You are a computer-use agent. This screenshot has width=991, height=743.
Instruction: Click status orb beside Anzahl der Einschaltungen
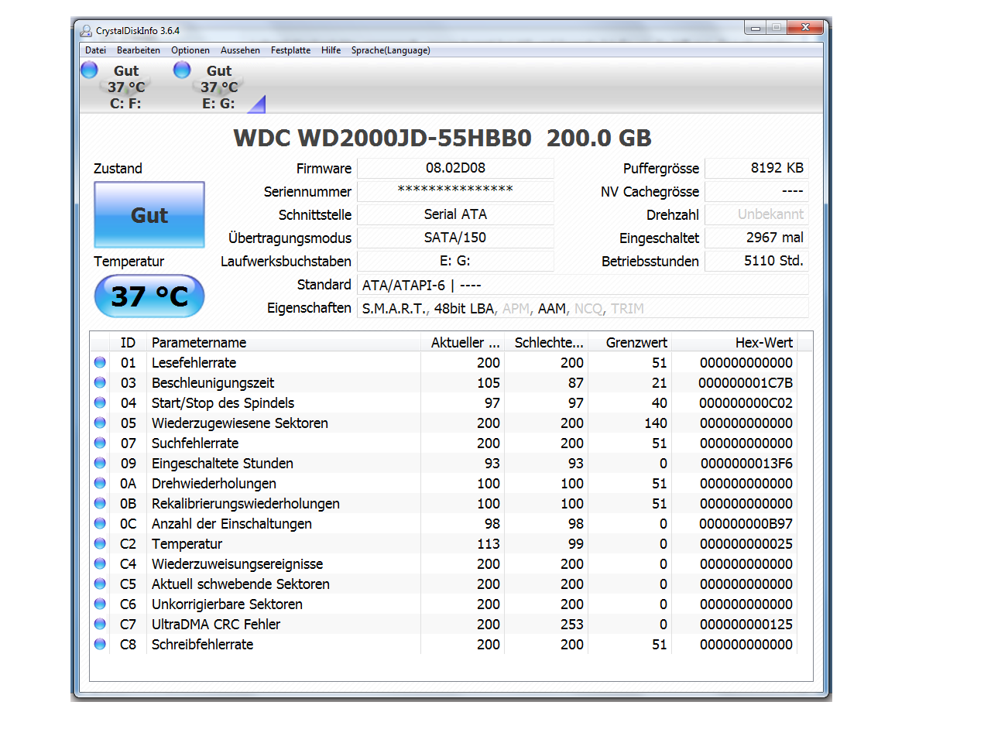click(100, 523)
